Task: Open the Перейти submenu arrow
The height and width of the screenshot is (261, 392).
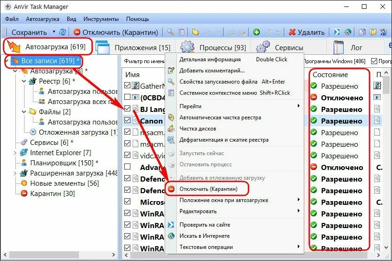Action: pos(298,106)
